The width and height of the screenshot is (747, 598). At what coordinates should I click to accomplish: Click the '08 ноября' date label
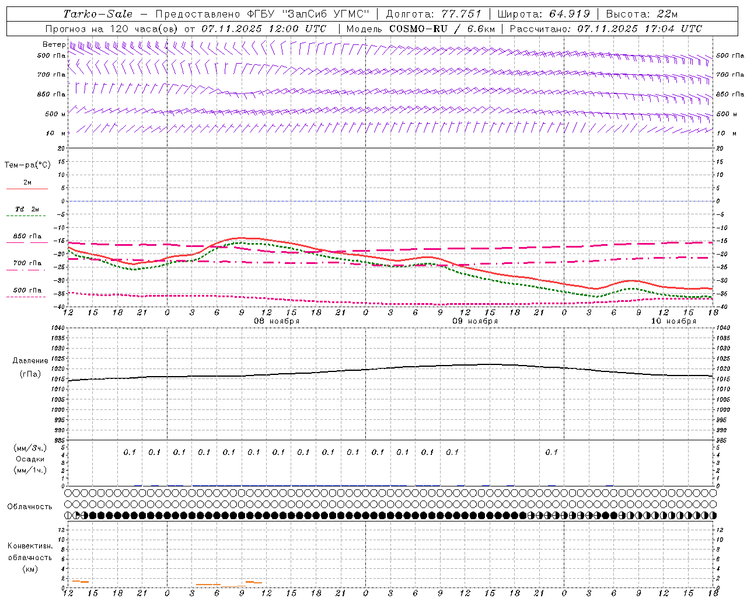277,321
